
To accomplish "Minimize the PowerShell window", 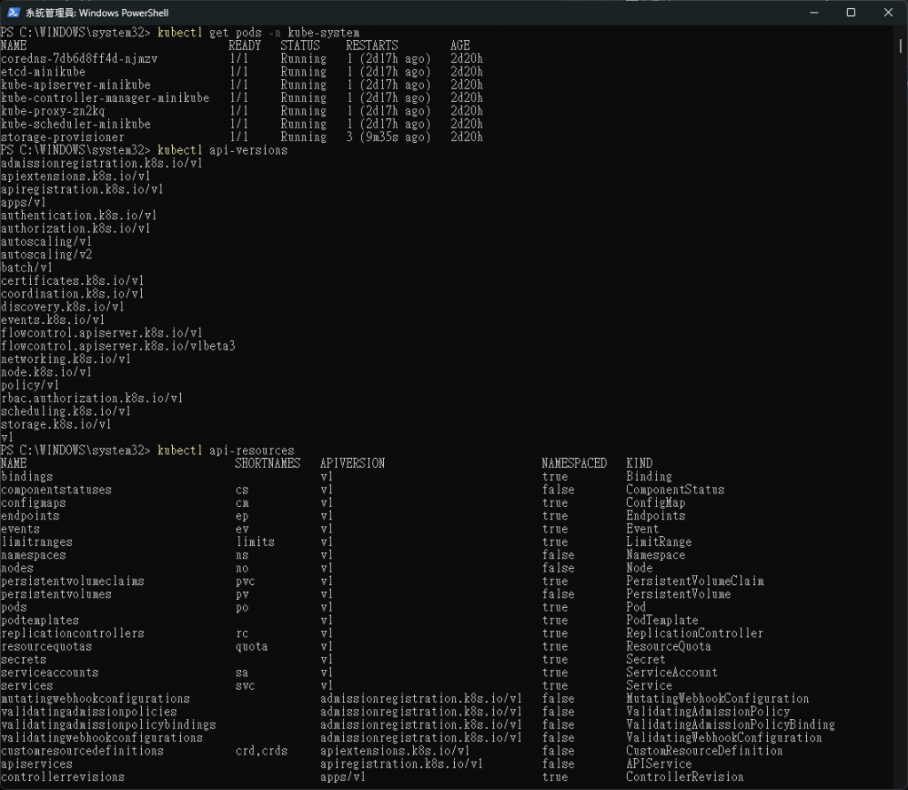I will (x=814, y=12).
